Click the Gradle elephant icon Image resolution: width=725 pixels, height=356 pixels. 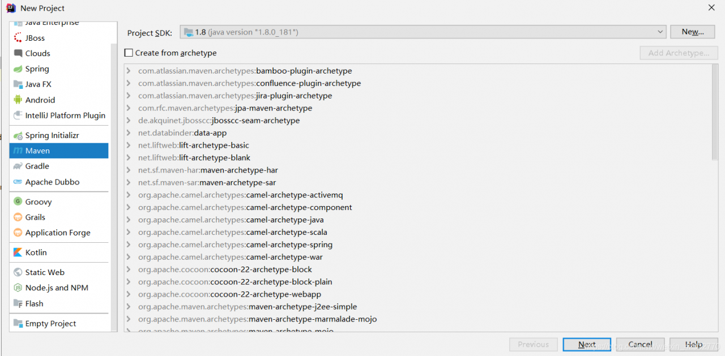tap(18, 166)
